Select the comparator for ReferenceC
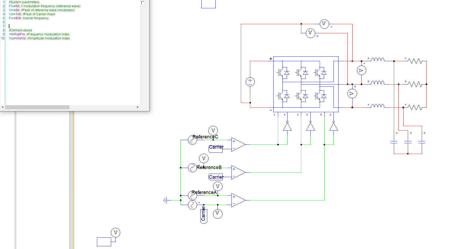The width and height of the screenshot is (465, 249). [x=238, y=144]
